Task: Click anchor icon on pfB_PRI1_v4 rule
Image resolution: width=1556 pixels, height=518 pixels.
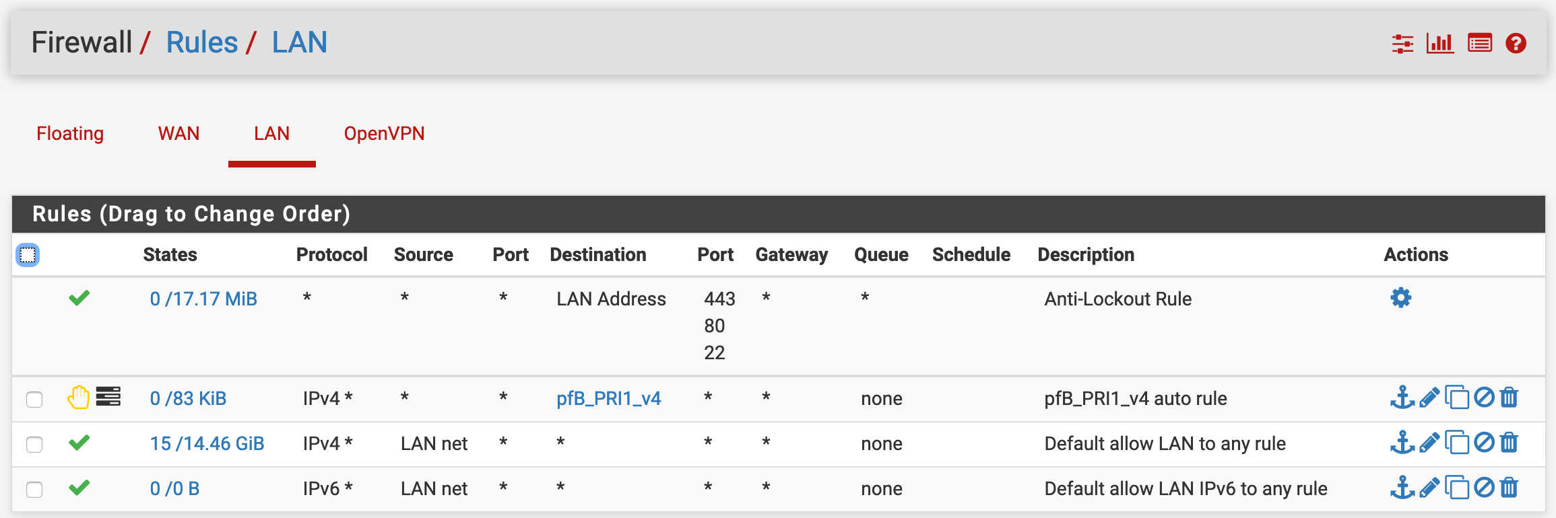Action: (x=1402, y=398)
